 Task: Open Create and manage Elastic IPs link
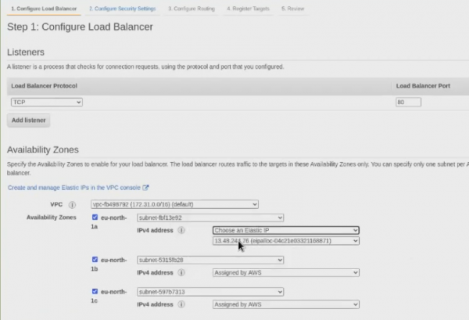pyautogui.click(x=74, y=188)
